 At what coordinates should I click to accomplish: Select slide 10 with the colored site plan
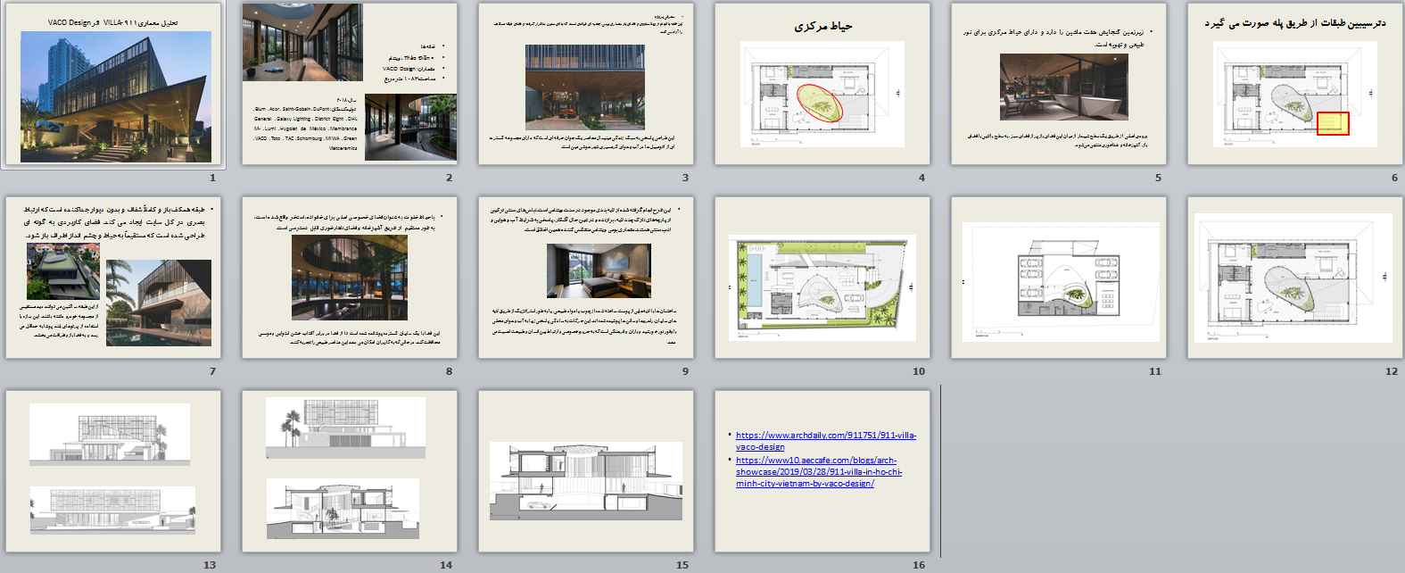click(822, 278)
